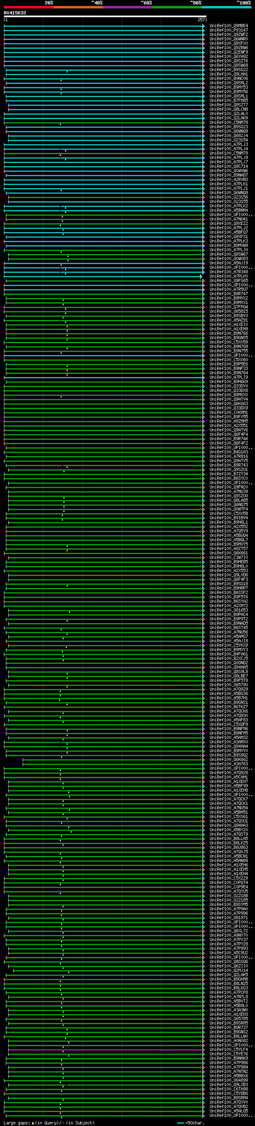Select label UniRef100_A5CAH1

[228, 777]
